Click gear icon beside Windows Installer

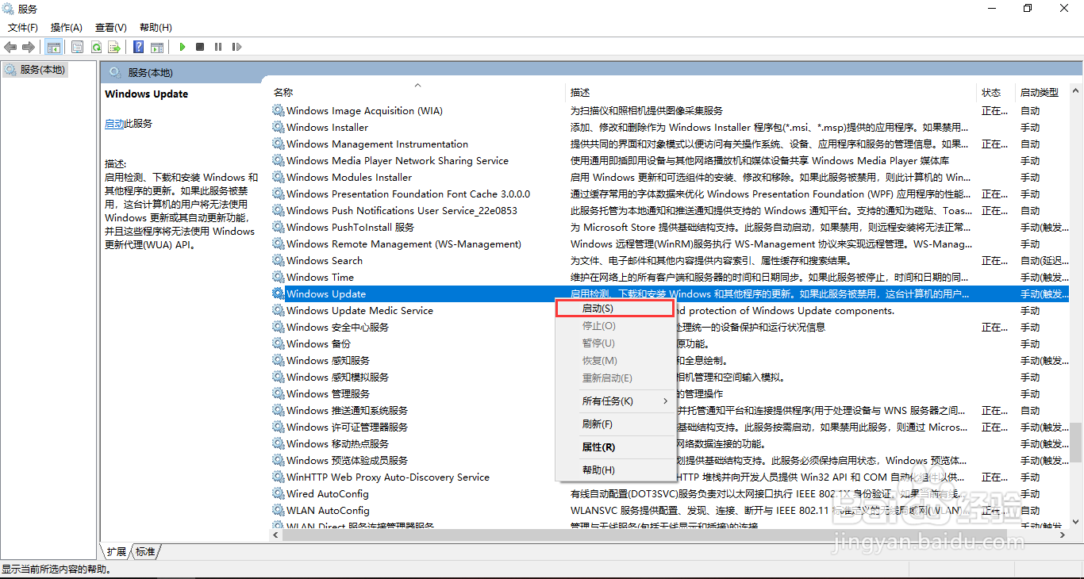tap(278, 127)
